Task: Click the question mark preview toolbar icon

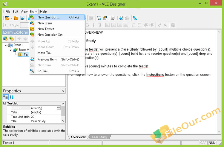Action: (113, 18)
